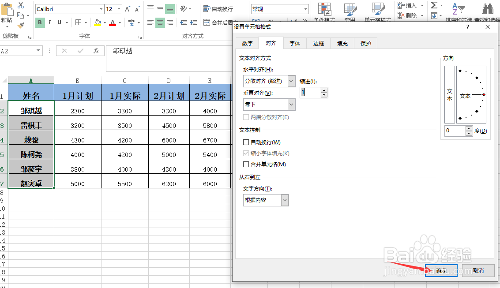Click the orientation dial red marker

pyautogui.click(x=484, y=95)
